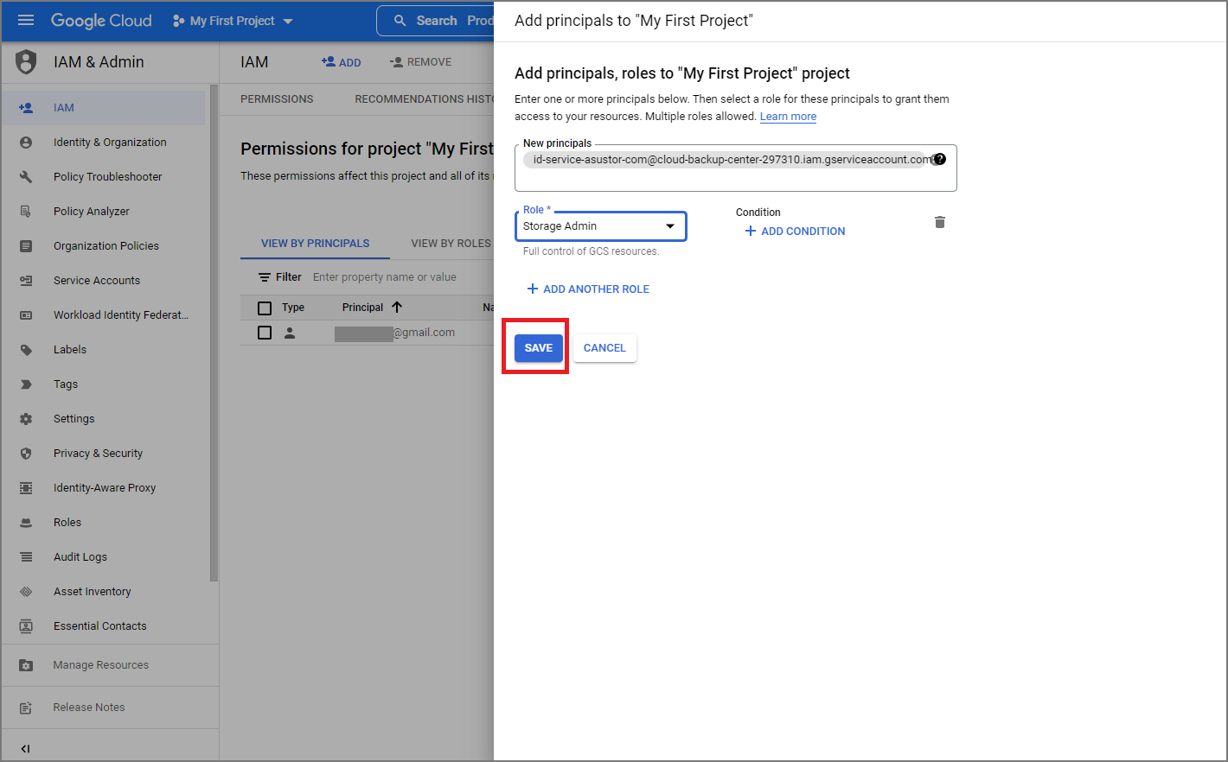
Task: Click the Privacy & Security shield icon
Action: click(x=26, y=454)
